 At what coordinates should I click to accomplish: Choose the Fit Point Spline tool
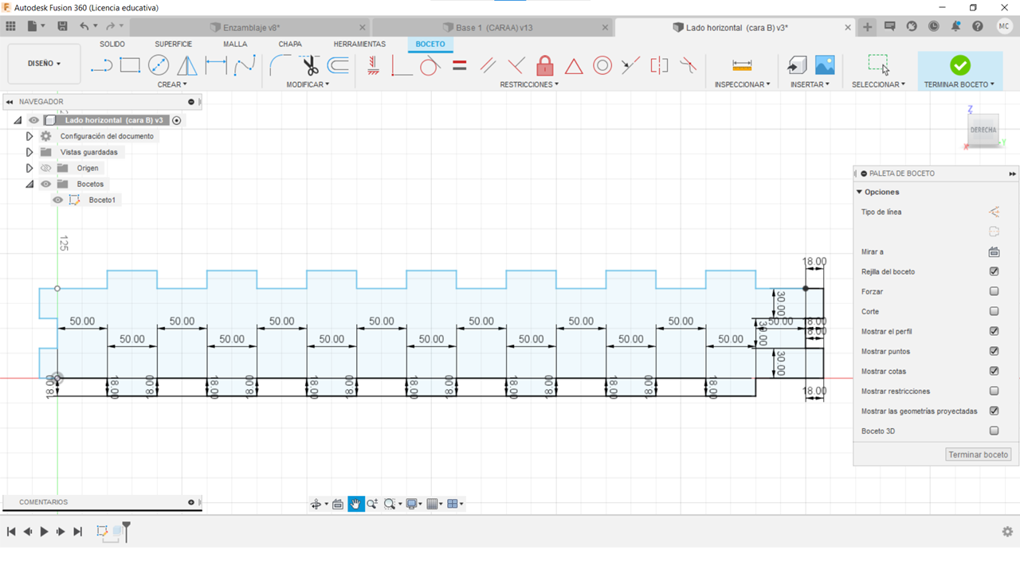coord(245,65)
